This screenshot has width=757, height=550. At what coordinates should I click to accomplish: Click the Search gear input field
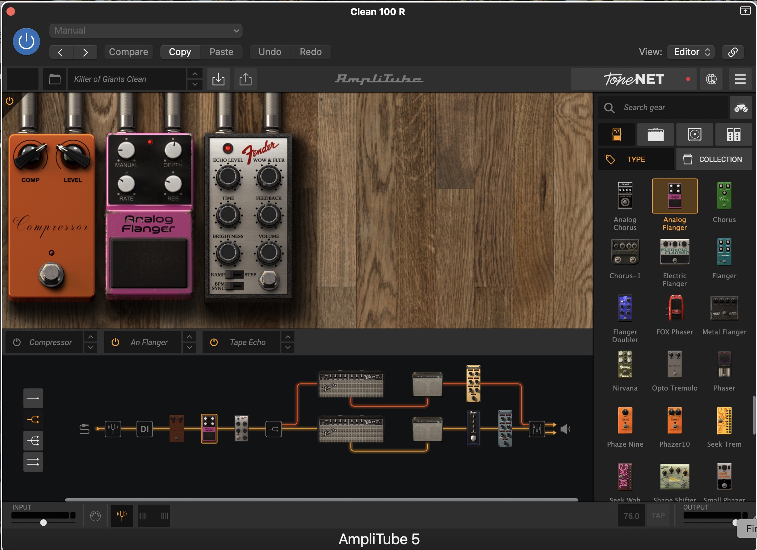click(x=663, y=108)
